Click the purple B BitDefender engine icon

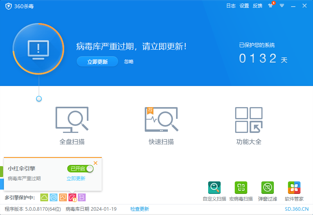(x=82, y=197)
